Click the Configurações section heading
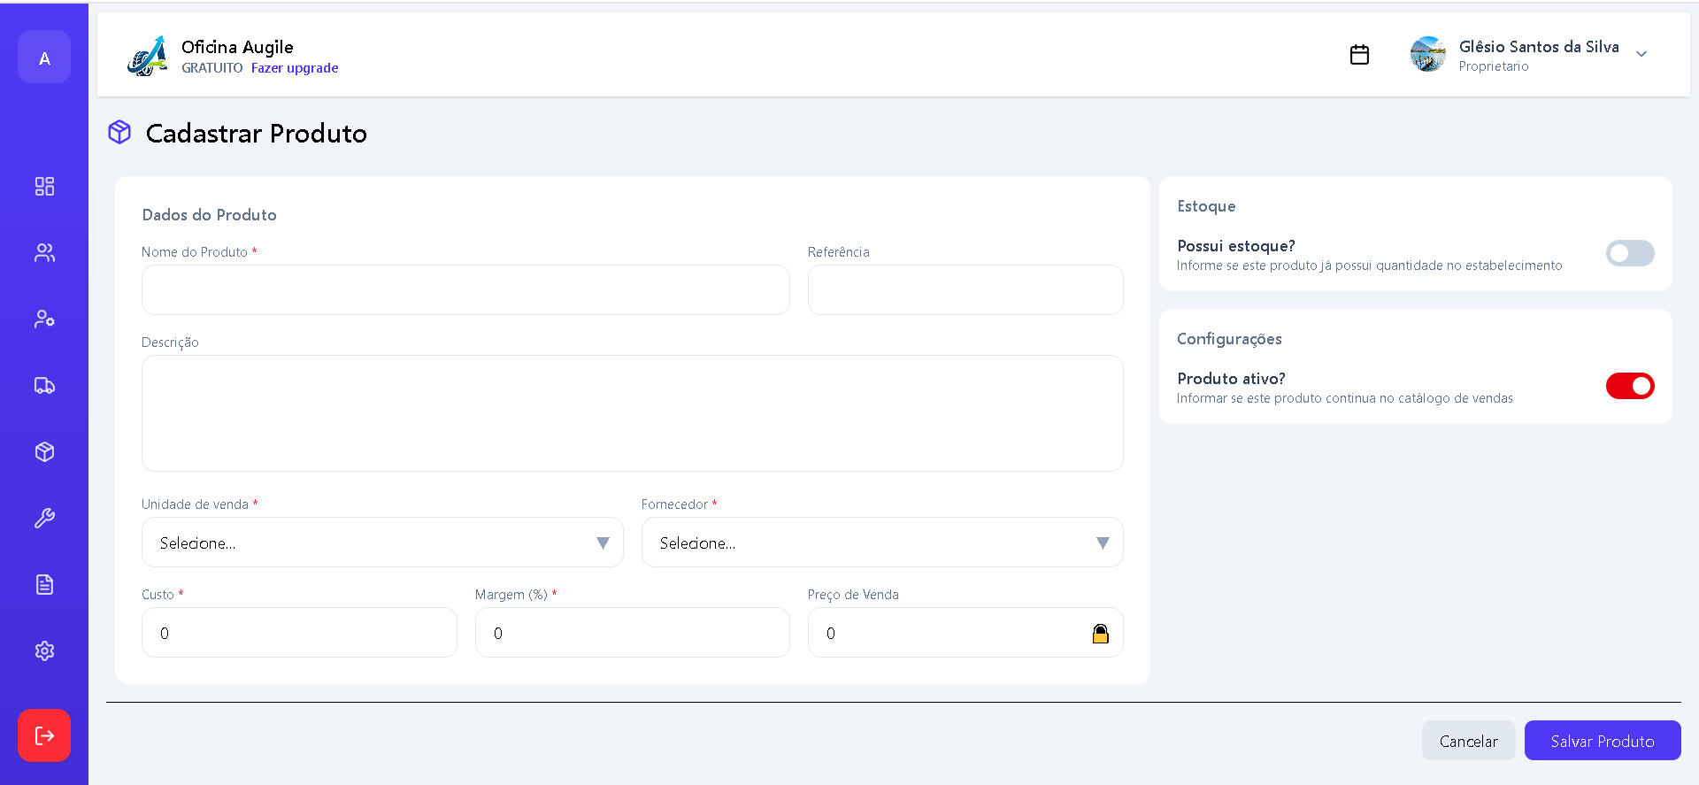The image size is (1699, 785). click(1229, 339)
